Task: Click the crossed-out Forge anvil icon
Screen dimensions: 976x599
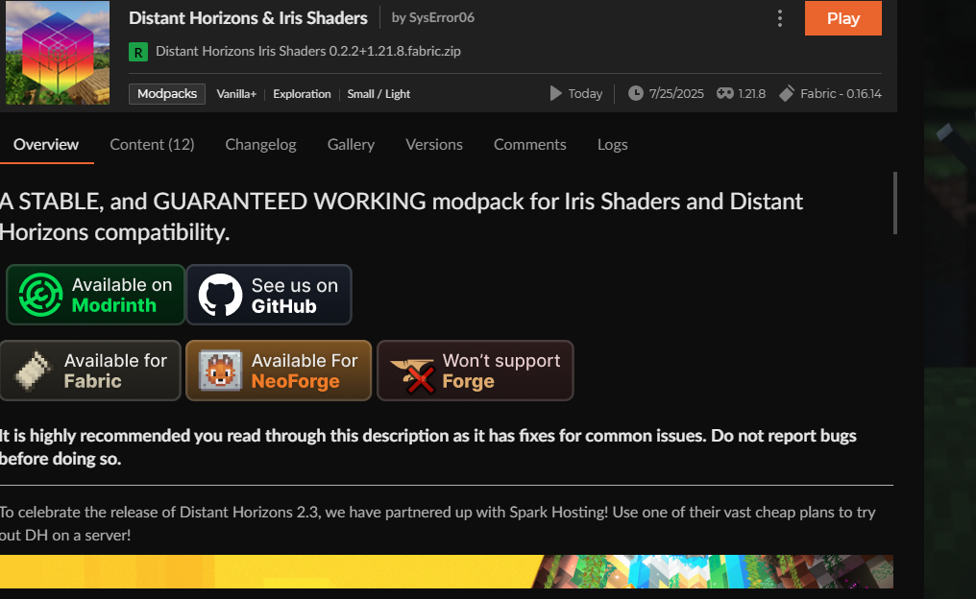Action: [411, 375]
